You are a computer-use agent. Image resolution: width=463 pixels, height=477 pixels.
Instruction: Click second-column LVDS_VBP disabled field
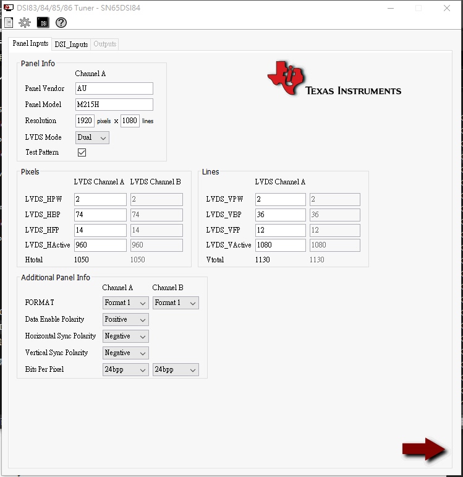pos(335,215)
